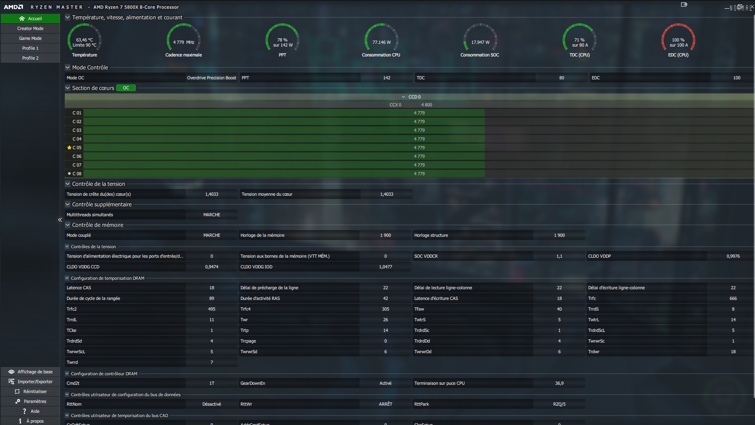
Task: Collapse the Contrôle de mémoire section
Action: tap(68, 225)
